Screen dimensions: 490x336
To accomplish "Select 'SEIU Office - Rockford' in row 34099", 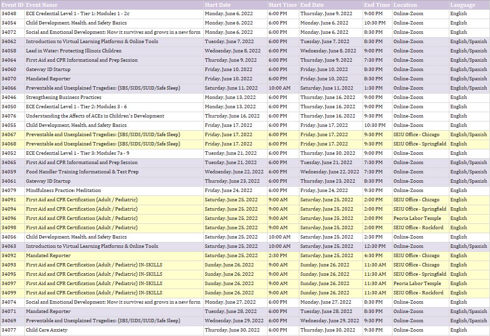I will (418, 292).
